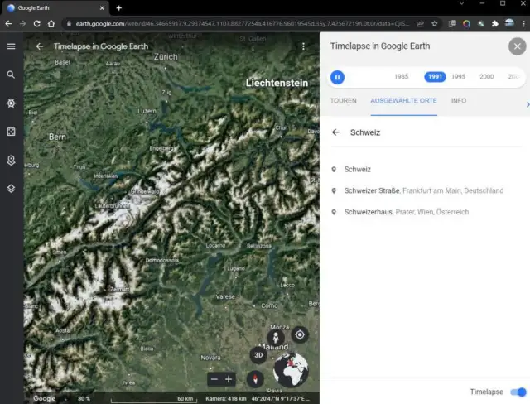Click the Zermatt label on the map
The image size is (530, 404).
click(119, 290)
